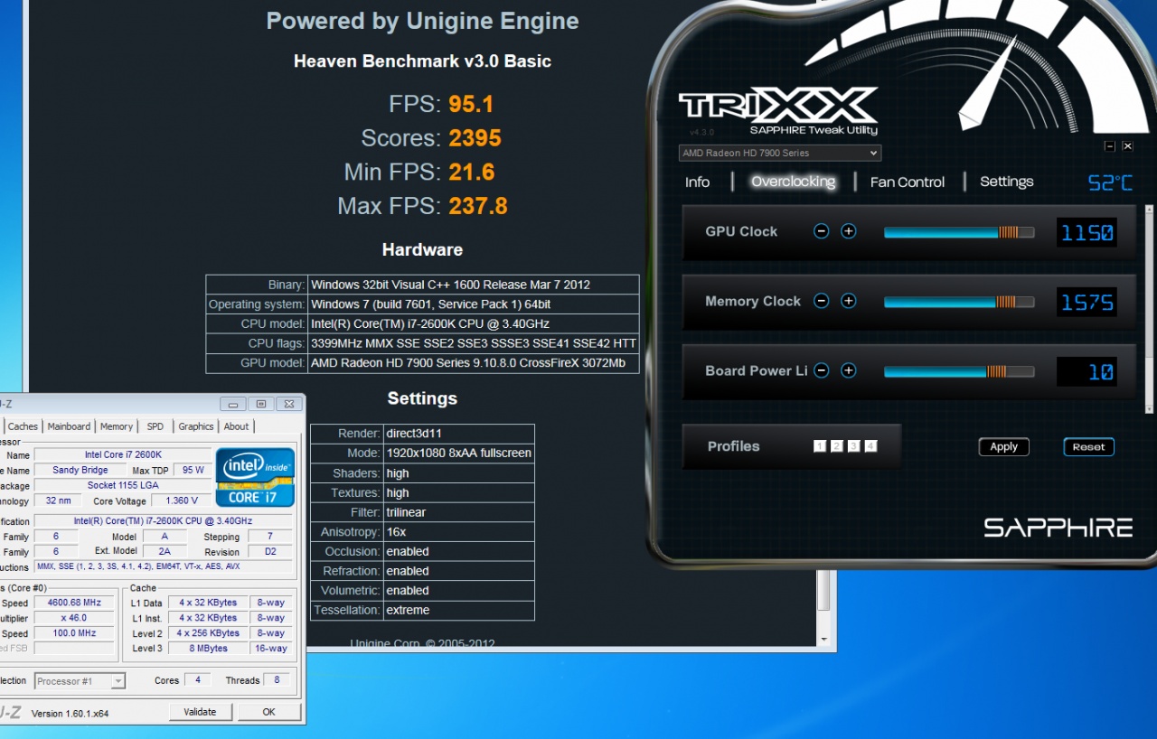The image size is (1157, 739).
Task: Click the Core Voltage 1.360 V value
Action: click(182, 500)
